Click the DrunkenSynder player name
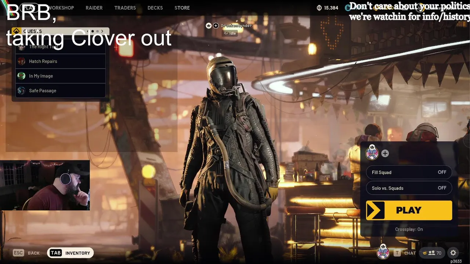470x264 pixels. click(x=236, y=26)
